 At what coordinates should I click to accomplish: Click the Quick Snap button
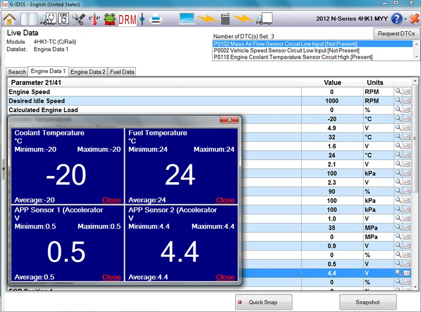[264, 302]
